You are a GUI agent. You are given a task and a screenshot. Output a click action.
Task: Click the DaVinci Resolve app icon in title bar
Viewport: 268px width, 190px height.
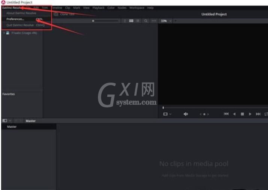3,2
